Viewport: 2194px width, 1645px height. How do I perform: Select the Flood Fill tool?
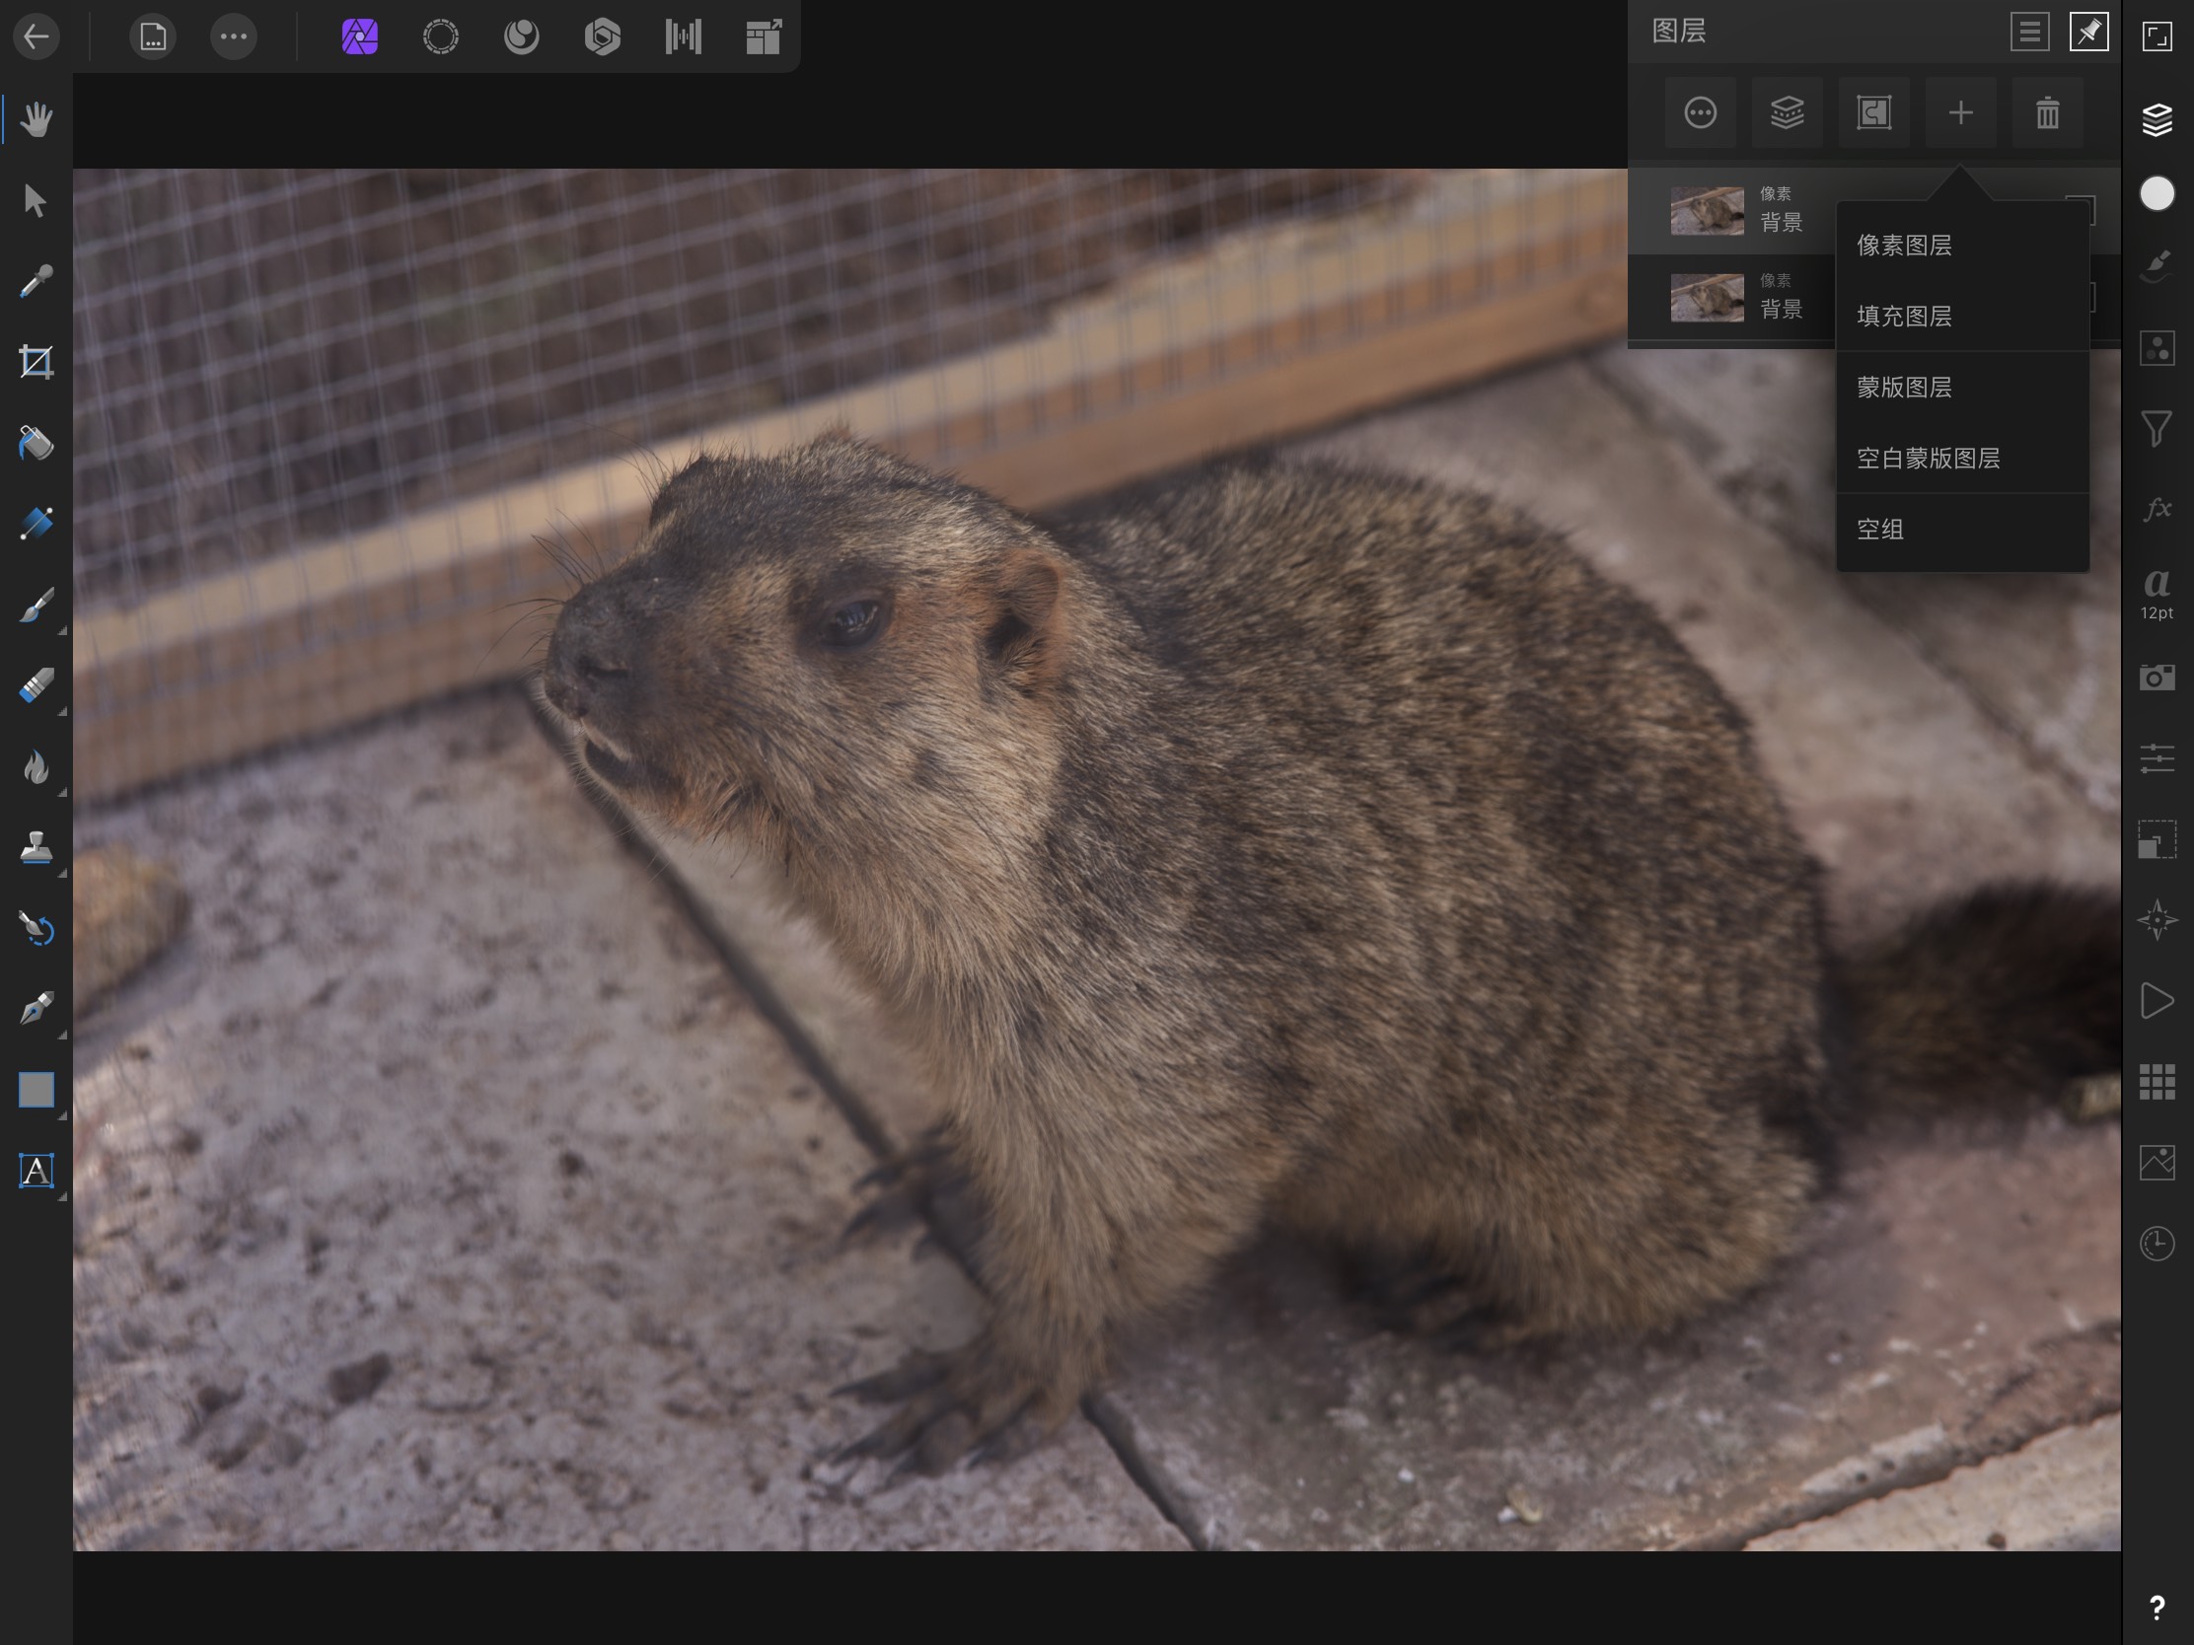tap(36, 442)
